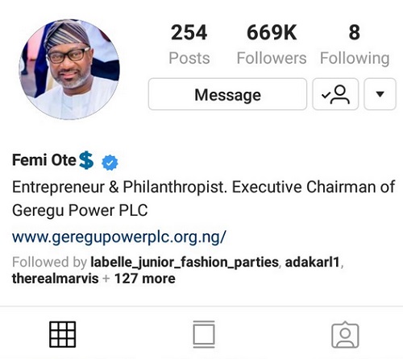The width and height of the screenshot is (403, 359).
Task: Click the Message button
Action: coord(227,94)
